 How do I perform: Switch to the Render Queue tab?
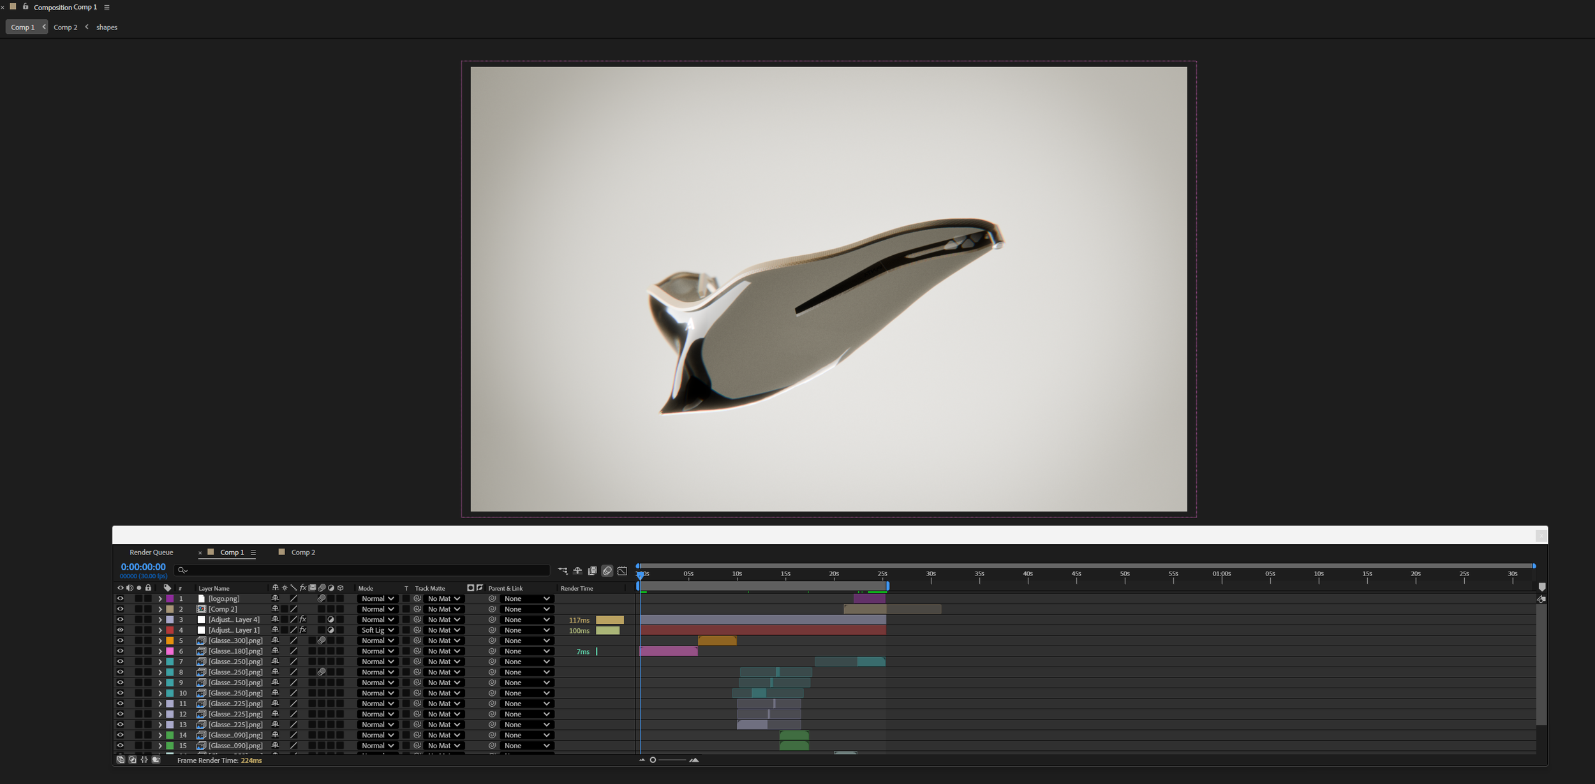tap(151, 552)
